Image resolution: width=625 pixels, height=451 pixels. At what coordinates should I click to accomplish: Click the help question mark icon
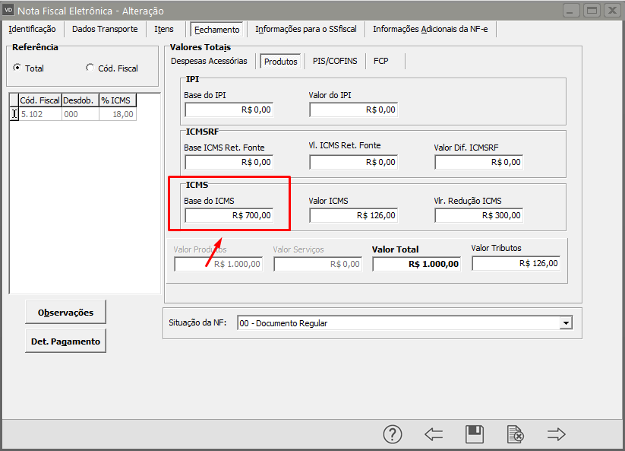click(x=392, y=434)
